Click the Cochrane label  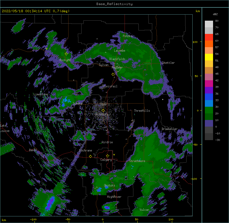tap(86, 150)
